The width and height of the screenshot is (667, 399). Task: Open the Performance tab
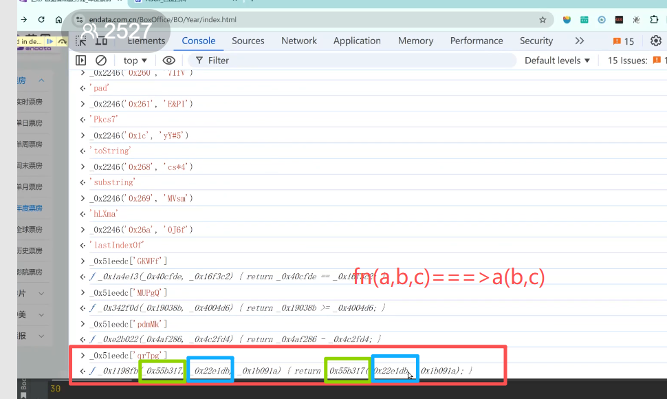tap(477, 41)
